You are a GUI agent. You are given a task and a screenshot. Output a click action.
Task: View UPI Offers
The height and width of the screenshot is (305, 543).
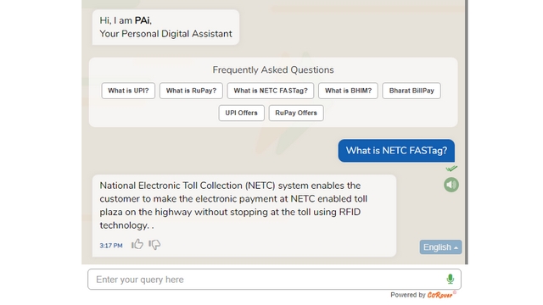241,113
